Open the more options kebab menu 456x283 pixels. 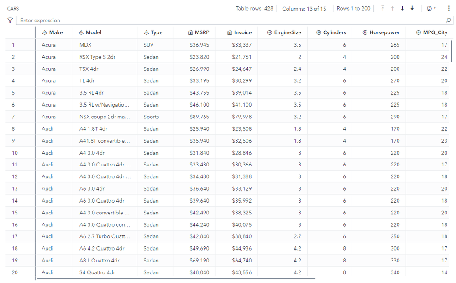point(449,8)
